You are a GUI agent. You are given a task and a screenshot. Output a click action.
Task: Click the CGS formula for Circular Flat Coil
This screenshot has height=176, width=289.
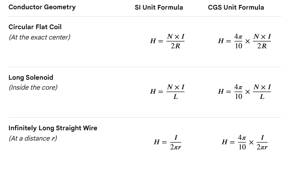tap(244, 41)
